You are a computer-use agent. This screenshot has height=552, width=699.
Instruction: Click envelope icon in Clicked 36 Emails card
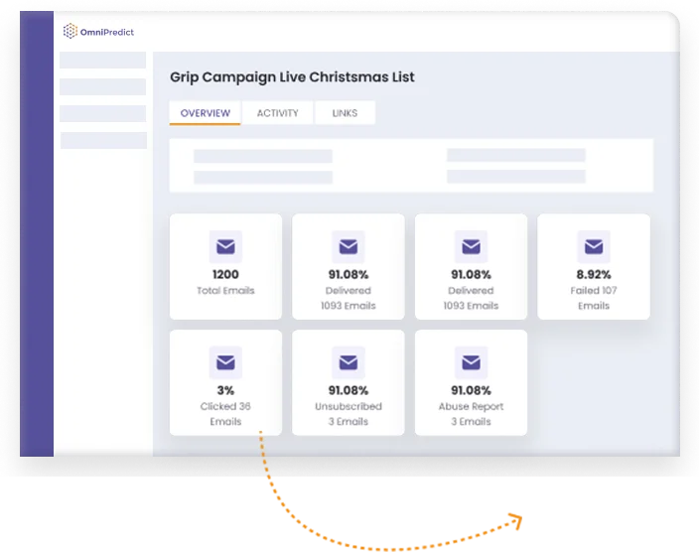coord(225,362)
